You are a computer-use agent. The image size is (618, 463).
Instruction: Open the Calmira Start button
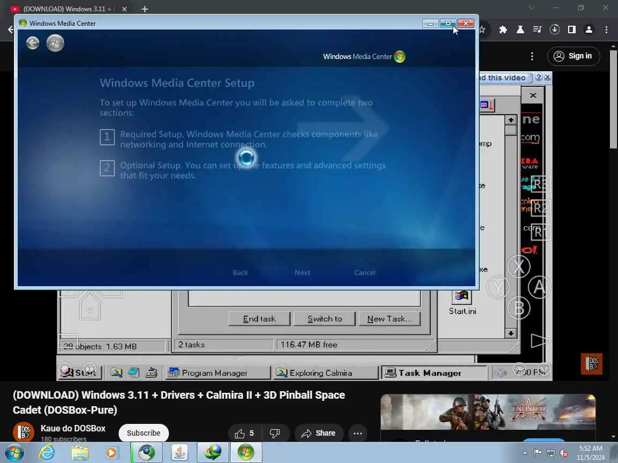(x=80, y=372)
